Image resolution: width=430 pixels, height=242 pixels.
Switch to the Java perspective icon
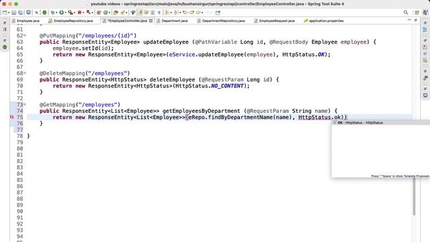pos(425,13)
